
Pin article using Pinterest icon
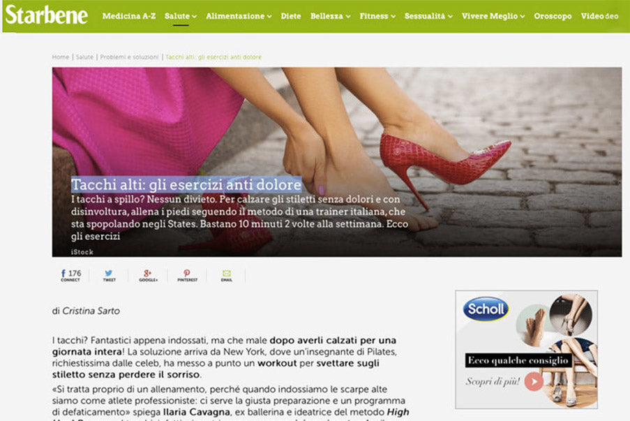coord(186,275)
